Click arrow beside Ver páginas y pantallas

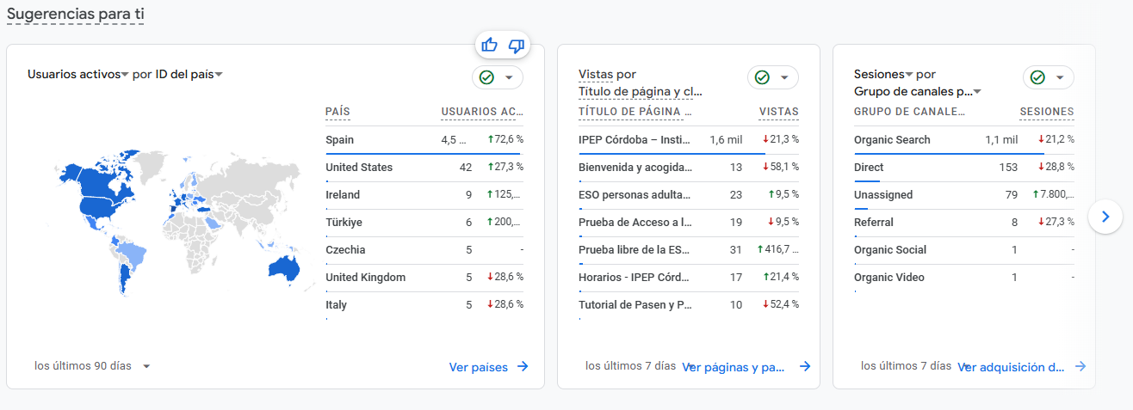(805, 367)
